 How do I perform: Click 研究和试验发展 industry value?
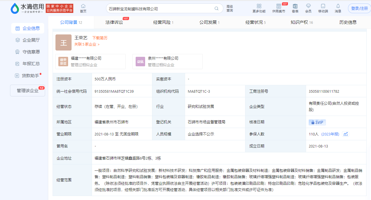click(x=201, y=107)
